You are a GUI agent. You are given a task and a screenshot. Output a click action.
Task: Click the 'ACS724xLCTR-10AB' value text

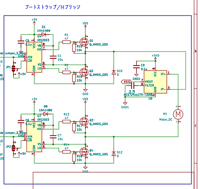pos(138,95)
